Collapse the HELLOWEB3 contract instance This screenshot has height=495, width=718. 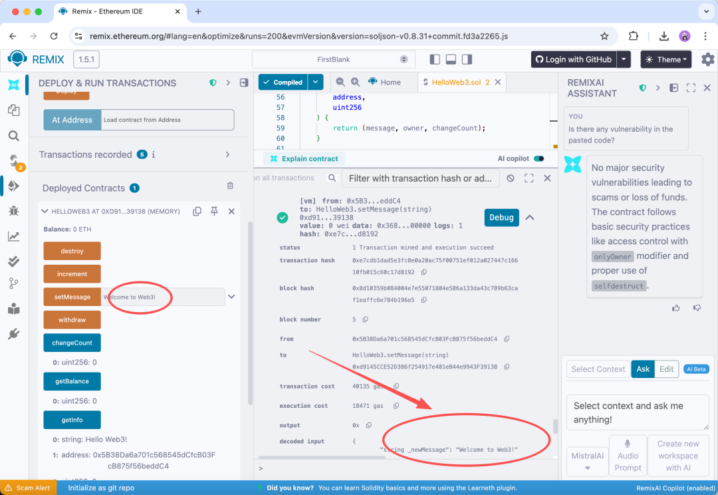pos(45,212)
